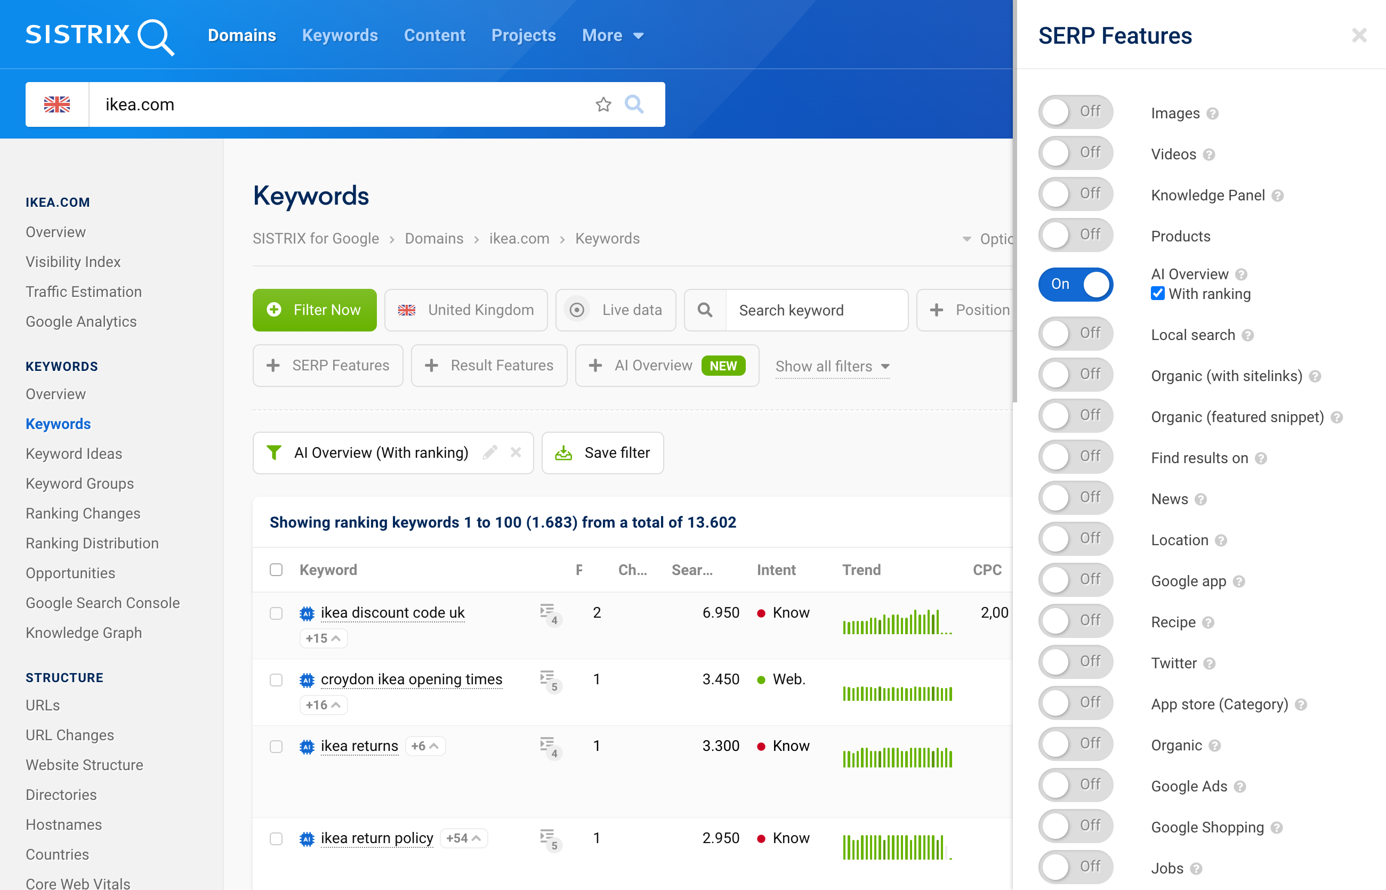Open the Domains top navigation tab
The height and width of the screenshot is (890, 1386).
pos(242,36)
